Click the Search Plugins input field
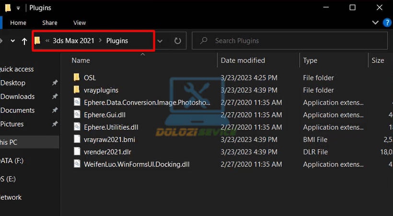 (290, 41)
